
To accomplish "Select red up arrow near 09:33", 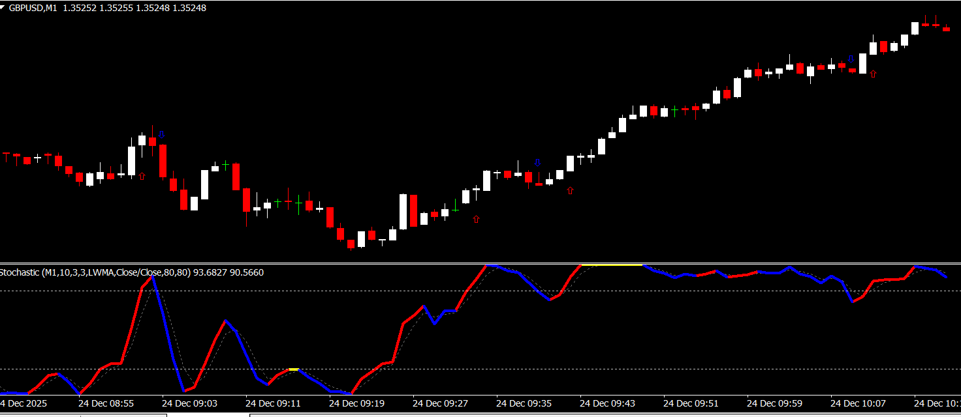I will [476, 220].
